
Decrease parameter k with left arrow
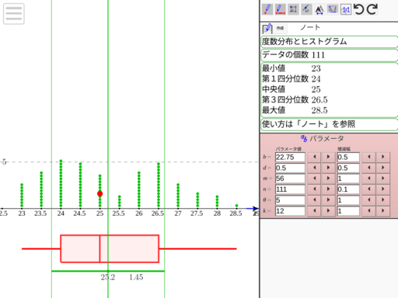[x=314, y=211]
